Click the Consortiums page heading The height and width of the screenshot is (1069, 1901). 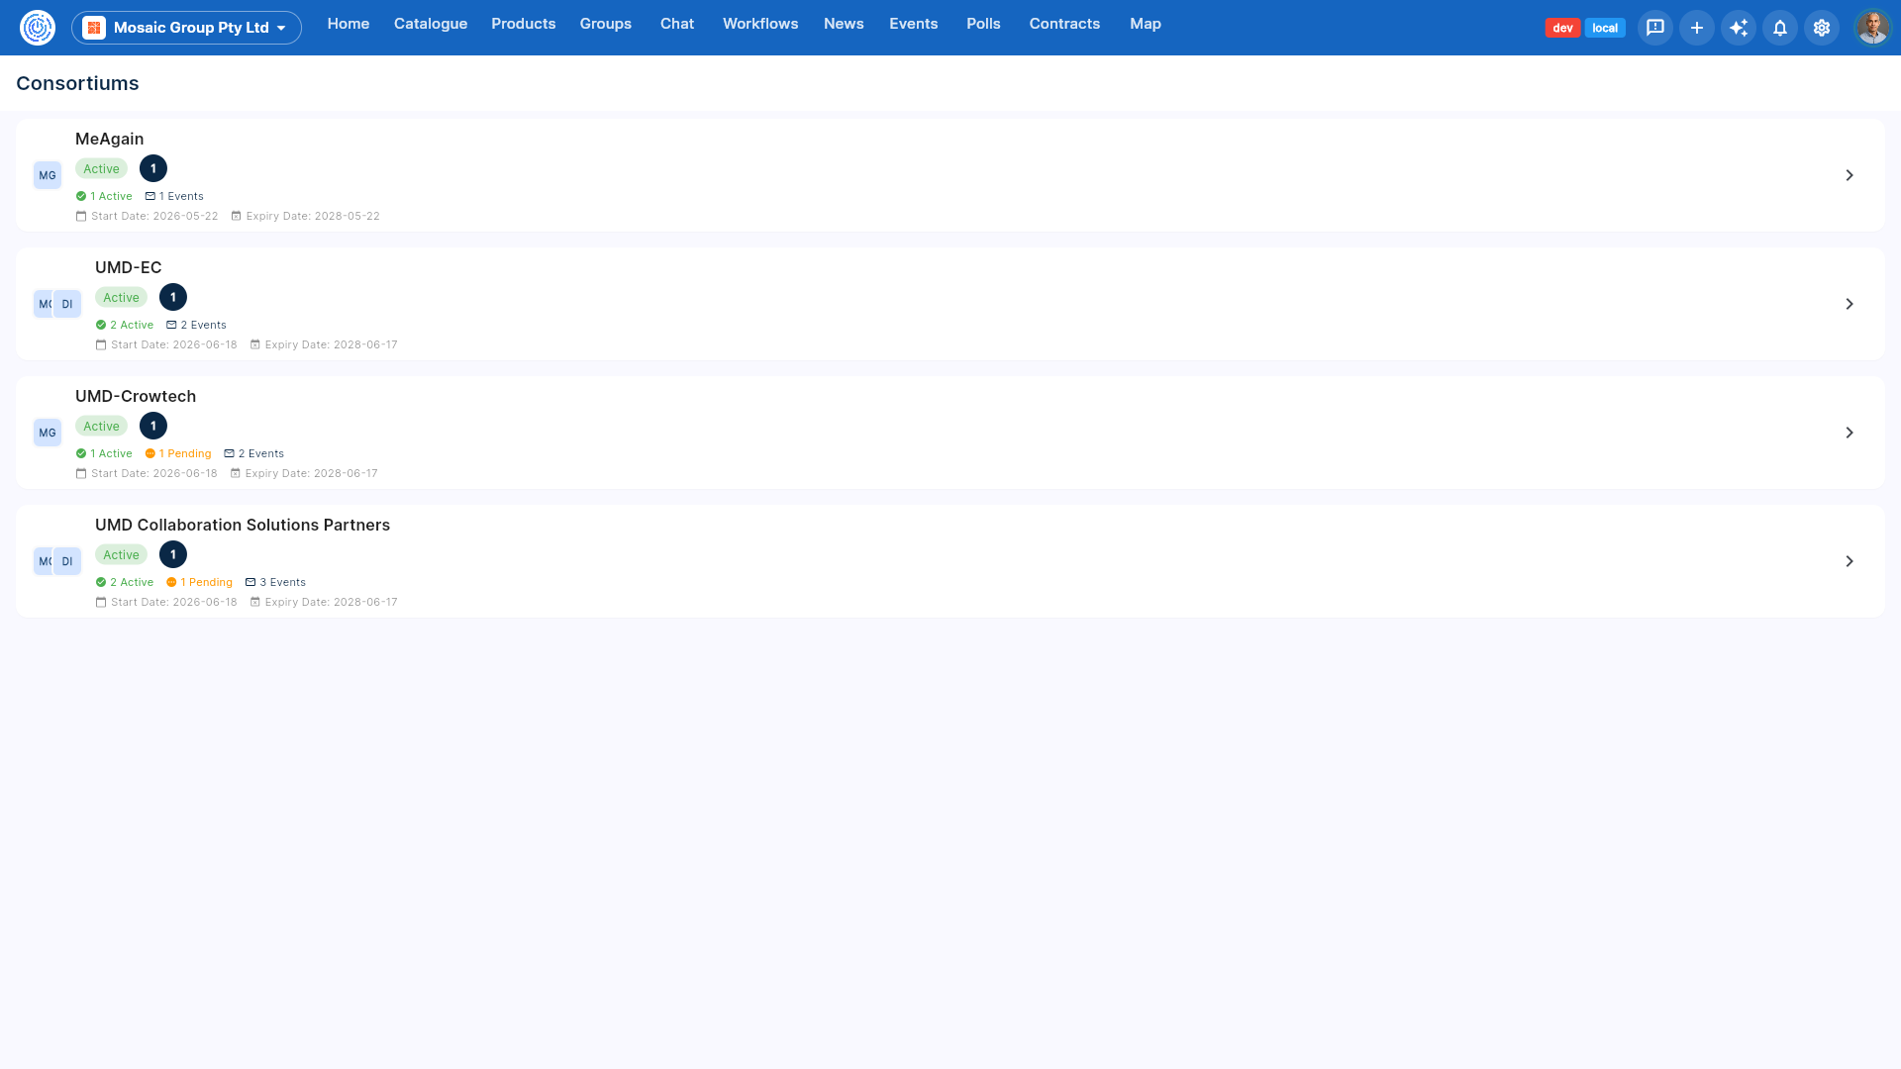[x=77, y=83]
